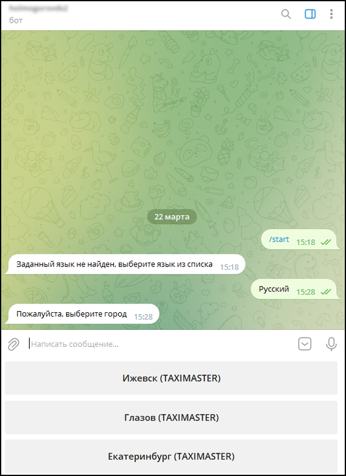Viewport: 346px width, 476px height.
Task: Select message Пожалуйста, выберите город
Action: pyautogui.click(x=83, y=314)
